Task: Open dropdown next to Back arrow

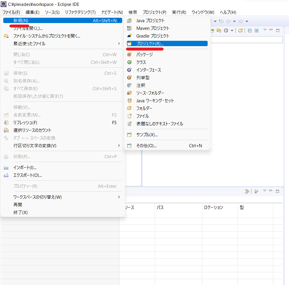Action: click(235, 21)
